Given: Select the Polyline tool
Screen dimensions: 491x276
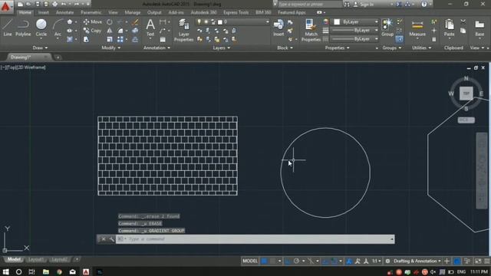Looking at the screenshot, I should 23,28.
